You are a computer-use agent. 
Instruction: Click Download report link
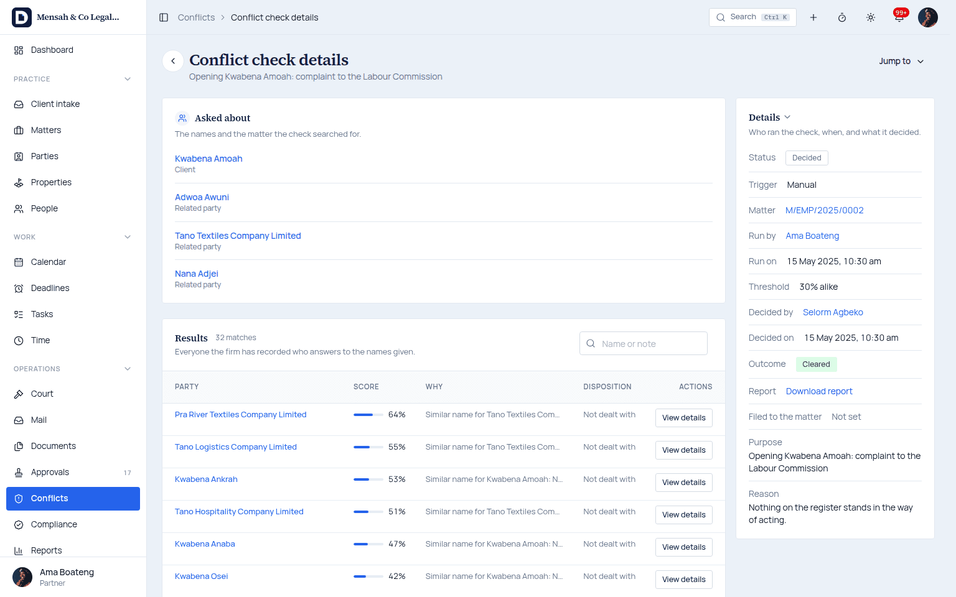click(x=819, y=391)
